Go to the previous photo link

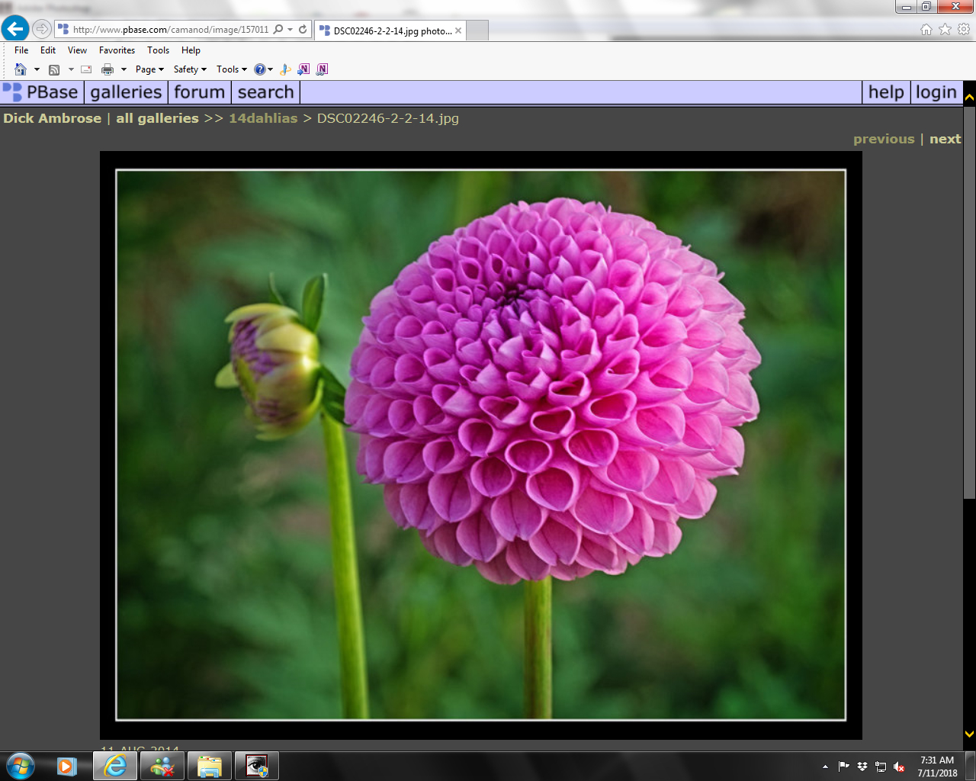884,139
